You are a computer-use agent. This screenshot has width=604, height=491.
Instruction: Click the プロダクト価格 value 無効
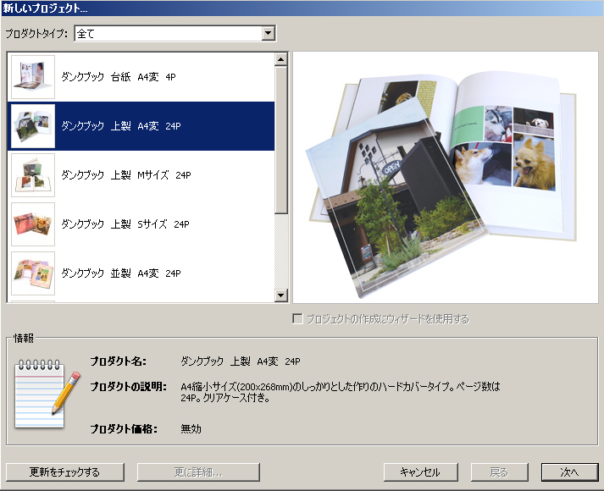click(x=191, y=428)
